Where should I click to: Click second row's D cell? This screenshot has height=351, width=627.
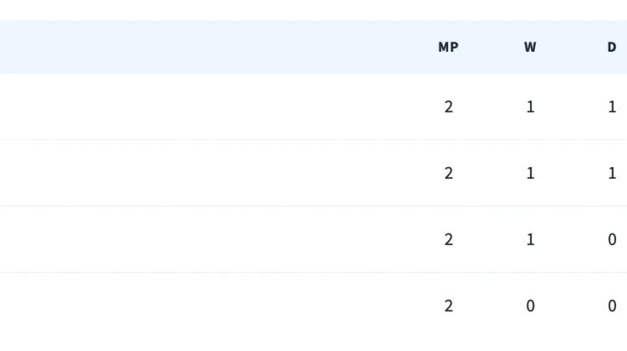(612, 173)
